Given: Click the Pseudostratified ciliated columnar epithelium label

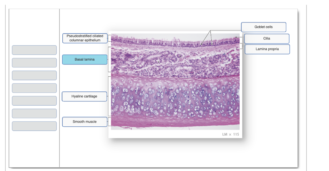Looking at the screenshot, I should pyautogui.click(x=85, y=38).
